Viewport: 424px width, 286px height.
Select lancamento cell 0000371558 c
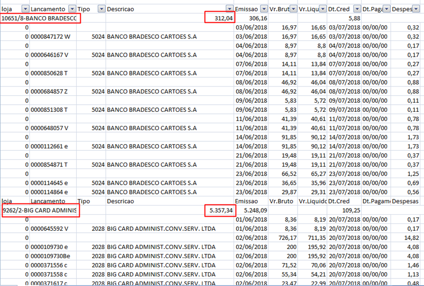[x=53, y=274]
